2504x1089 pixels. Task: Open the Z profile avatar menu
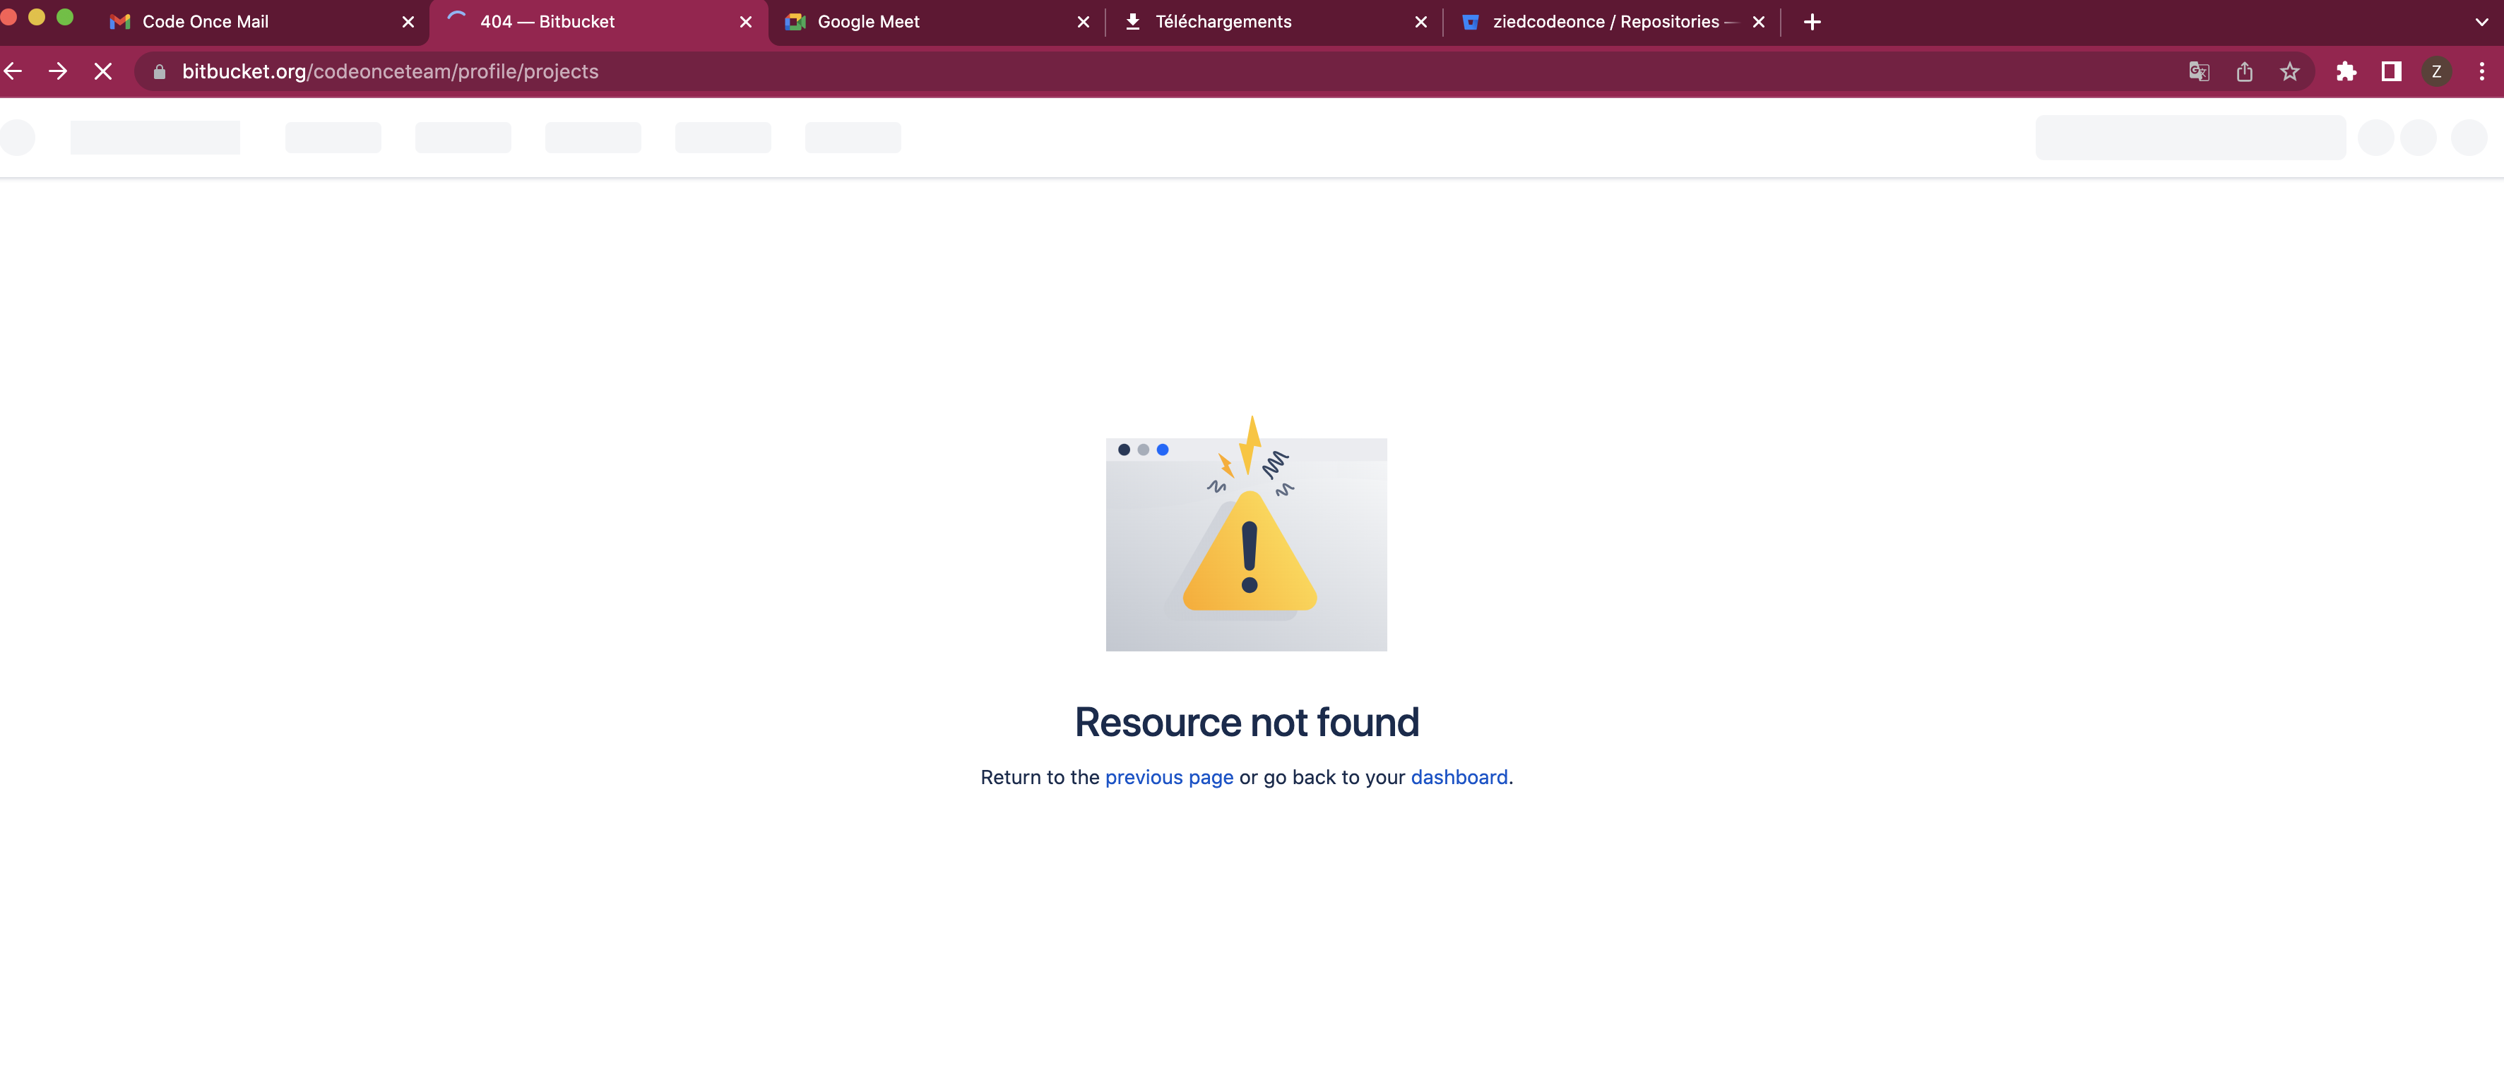[x=2436, y=71]
